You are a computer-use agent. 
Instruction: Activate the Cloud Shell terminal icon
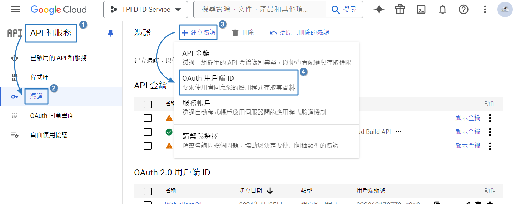click(421, 10)
